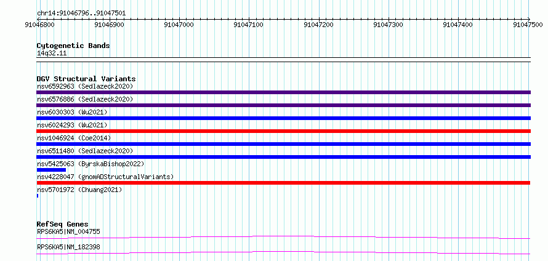This screenshot has width=548, height=261.
Task: Select the DGV Structural Variants track heading
Action: point(86,79)
